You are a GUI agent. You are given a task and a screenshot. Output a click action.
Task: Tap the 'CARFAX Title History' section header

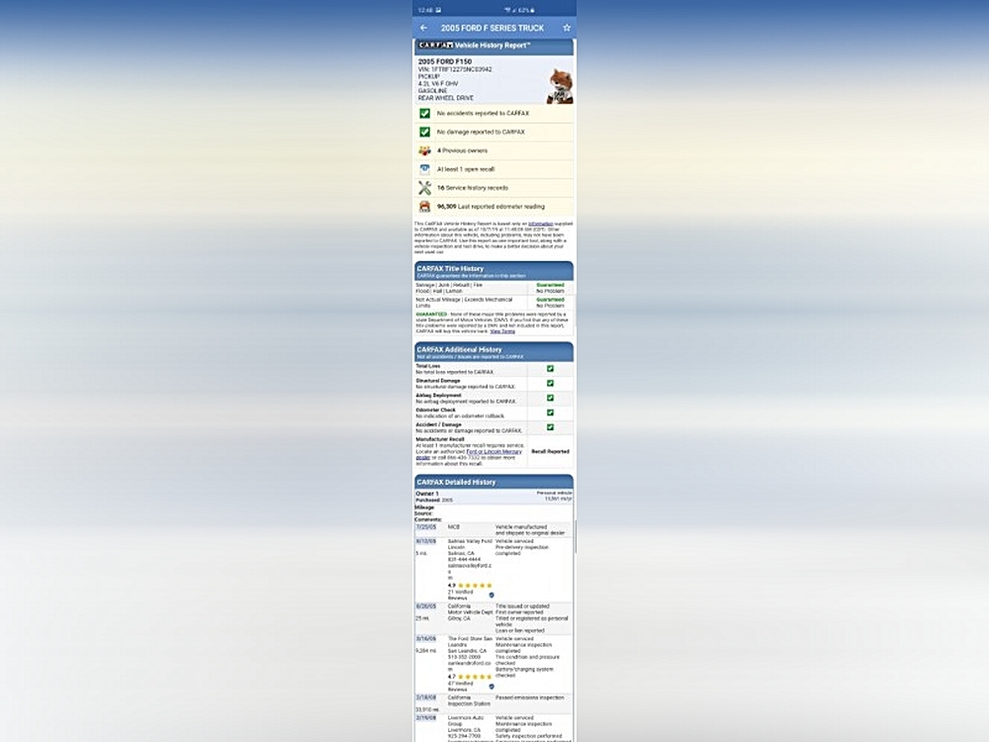coord(494,271)
